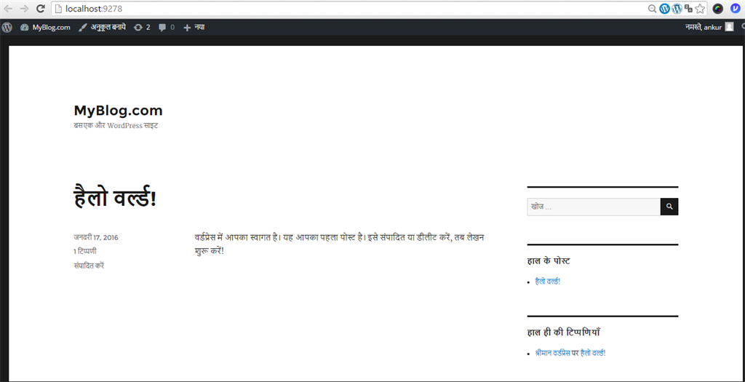Click the हाल के पोस्ट widget heading
This screenshot has width=745, height=382.
pyautogui.click(x=549, y=260)
